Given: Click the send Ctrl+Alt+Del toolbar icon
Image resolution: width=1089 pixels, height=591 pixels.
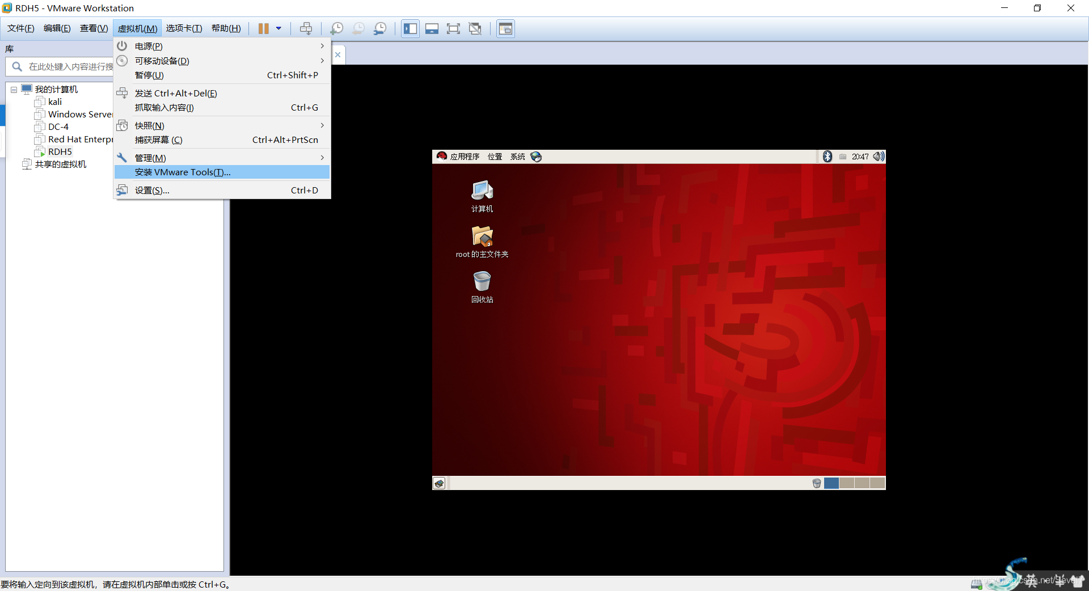Looking at the screenshot, I should [x=306, y=28].
